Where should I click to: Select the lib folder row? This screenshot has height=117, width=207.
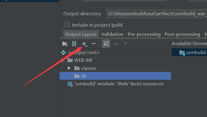click(115, 76)
